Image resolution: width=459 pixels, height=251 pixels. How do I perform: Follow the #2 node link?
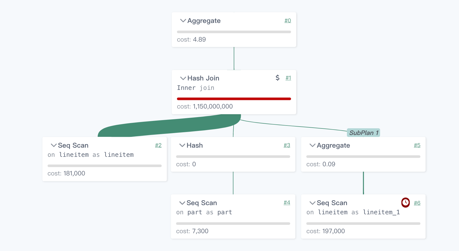(x=158, y=145)
